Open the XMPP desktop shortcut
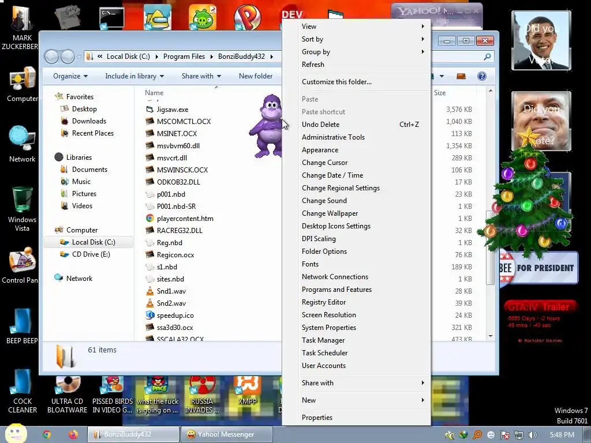 247,391
